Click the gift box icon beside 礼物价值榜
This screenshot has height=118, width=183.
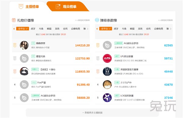pyautogui.click(x=14, y=20)
